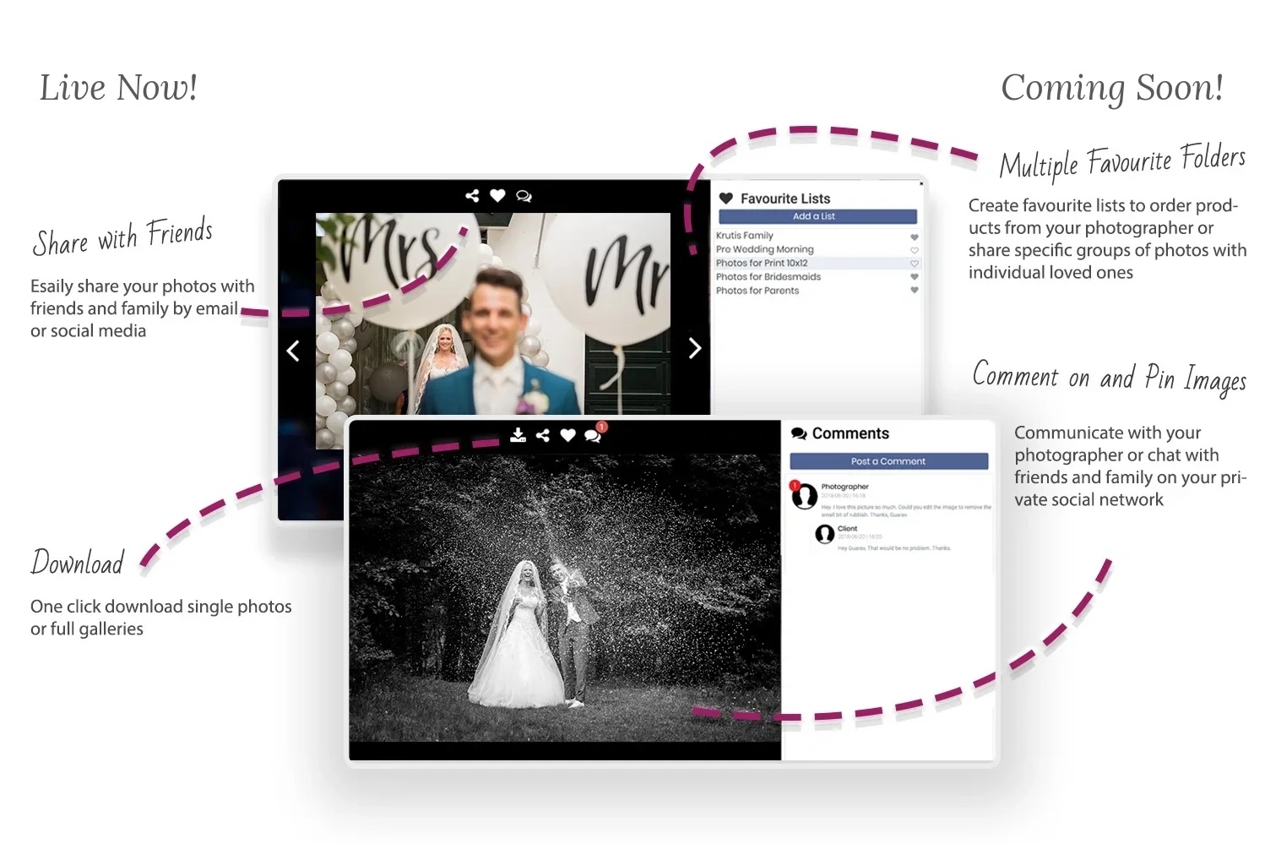Click the Post a Comment button
This screenshot has height=844, width=1265.
888,461
